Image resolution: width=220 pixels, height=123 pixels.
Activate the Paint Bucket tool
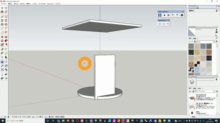(x=2, y=12)
